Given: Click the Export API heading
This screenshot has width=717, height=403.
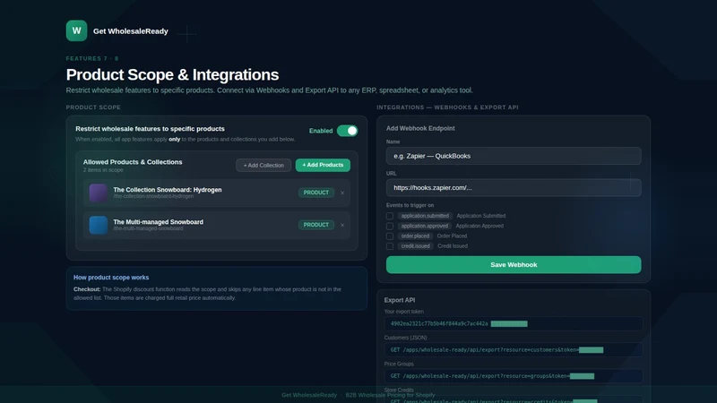Looking at the screenshot, I should tap(400, 300).
